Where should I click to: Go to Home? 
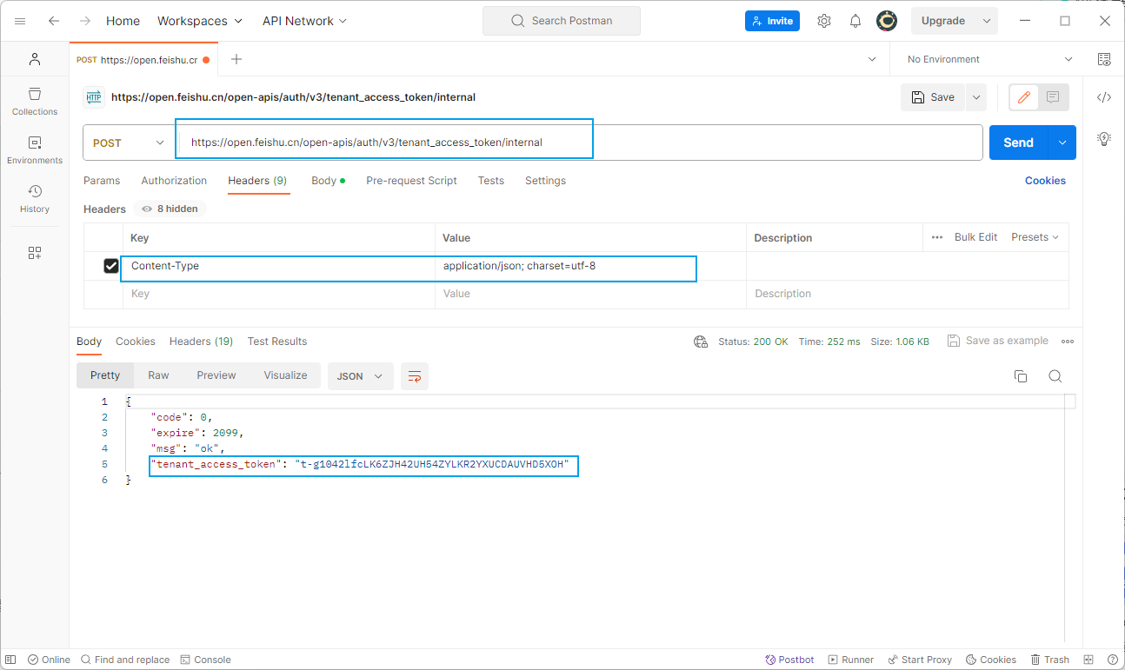(x=123, y=21)
